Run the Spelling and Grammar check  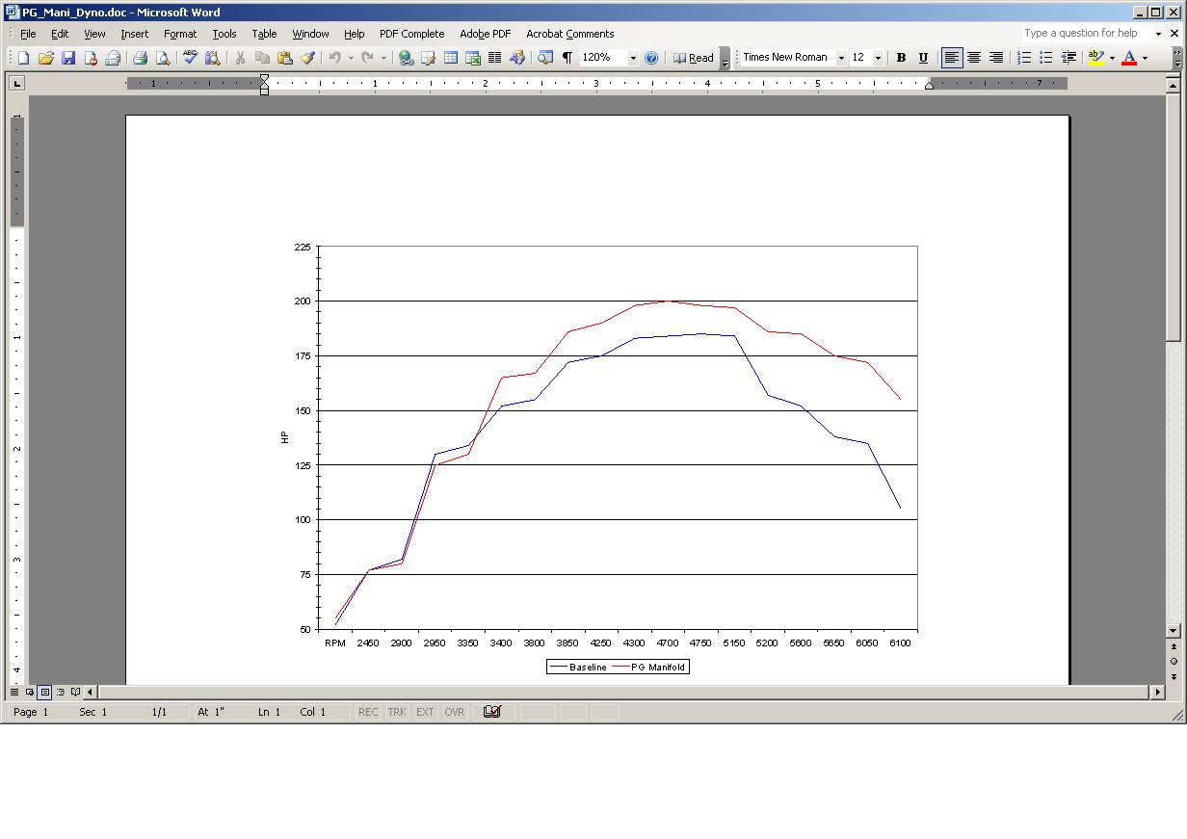click(x=191, y=58)
